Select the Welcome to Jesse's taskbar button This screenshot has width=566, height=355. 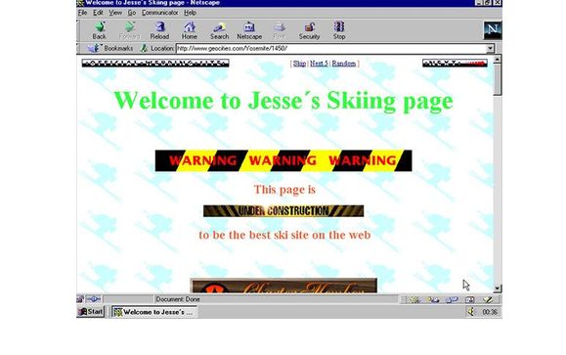pos(154,312)
